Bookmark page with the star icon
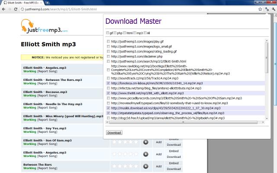The width and height of the screenshot is (277, 173). coord(260,9)
